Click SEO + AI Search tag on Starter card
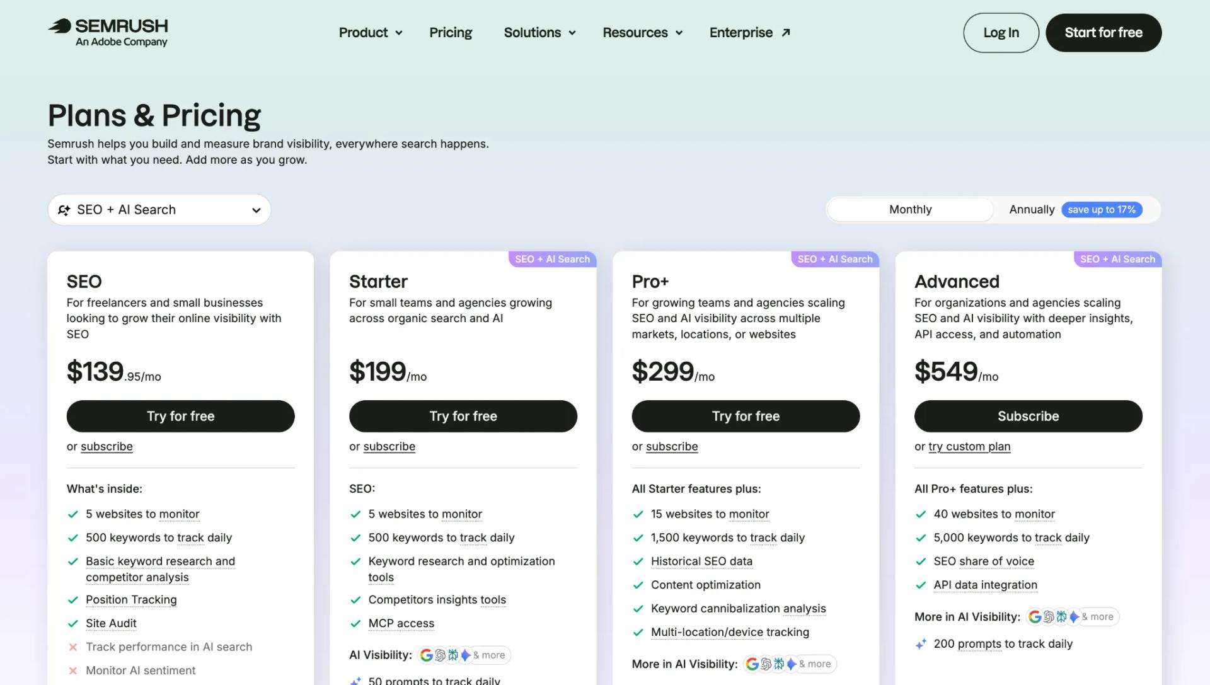 pyautogui.click(x=552, y=260)
